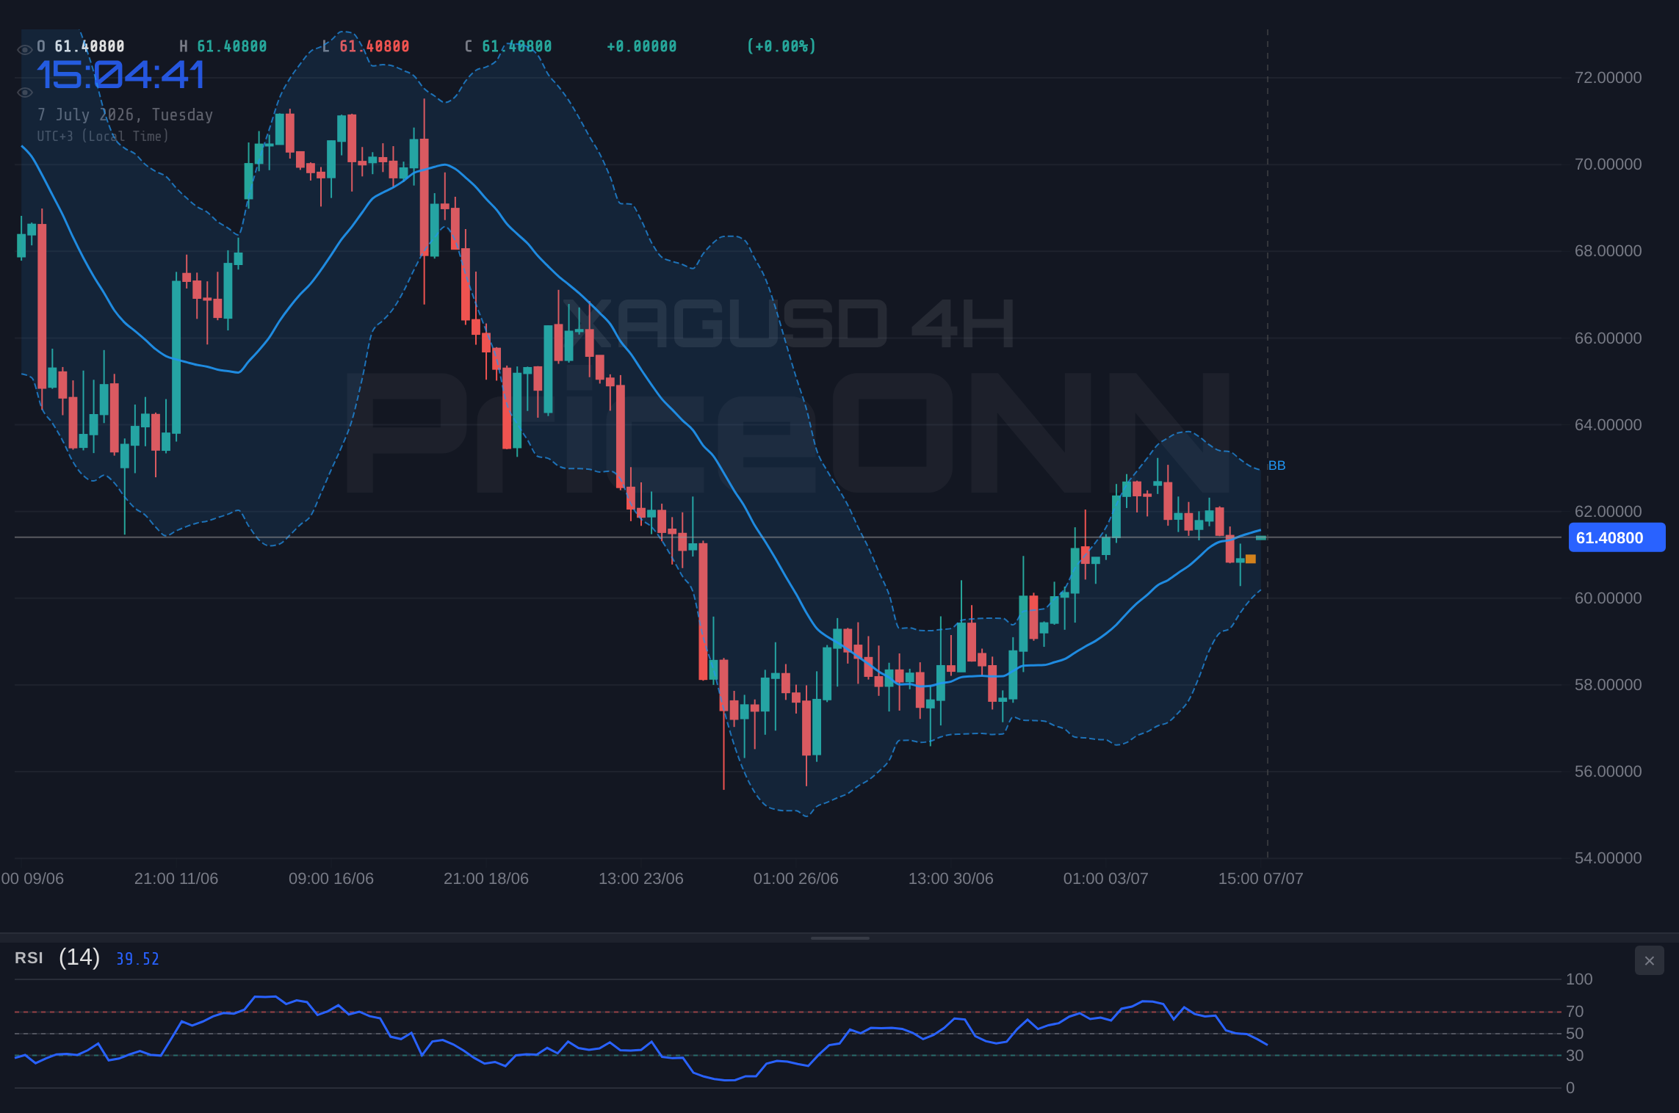Screen dimensions: 1679x1113
Task: Click the 01:00 03/07 time axis label
Action: [1106, 879]
